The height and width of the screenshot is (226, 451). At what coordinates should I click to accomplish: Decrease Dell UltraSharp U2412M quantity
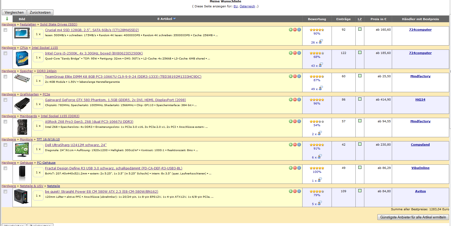(295, 145)
